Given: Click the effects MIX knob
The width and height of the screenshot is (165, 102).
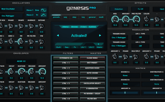Looking at the screenshot, I should (x=115, y=19).
